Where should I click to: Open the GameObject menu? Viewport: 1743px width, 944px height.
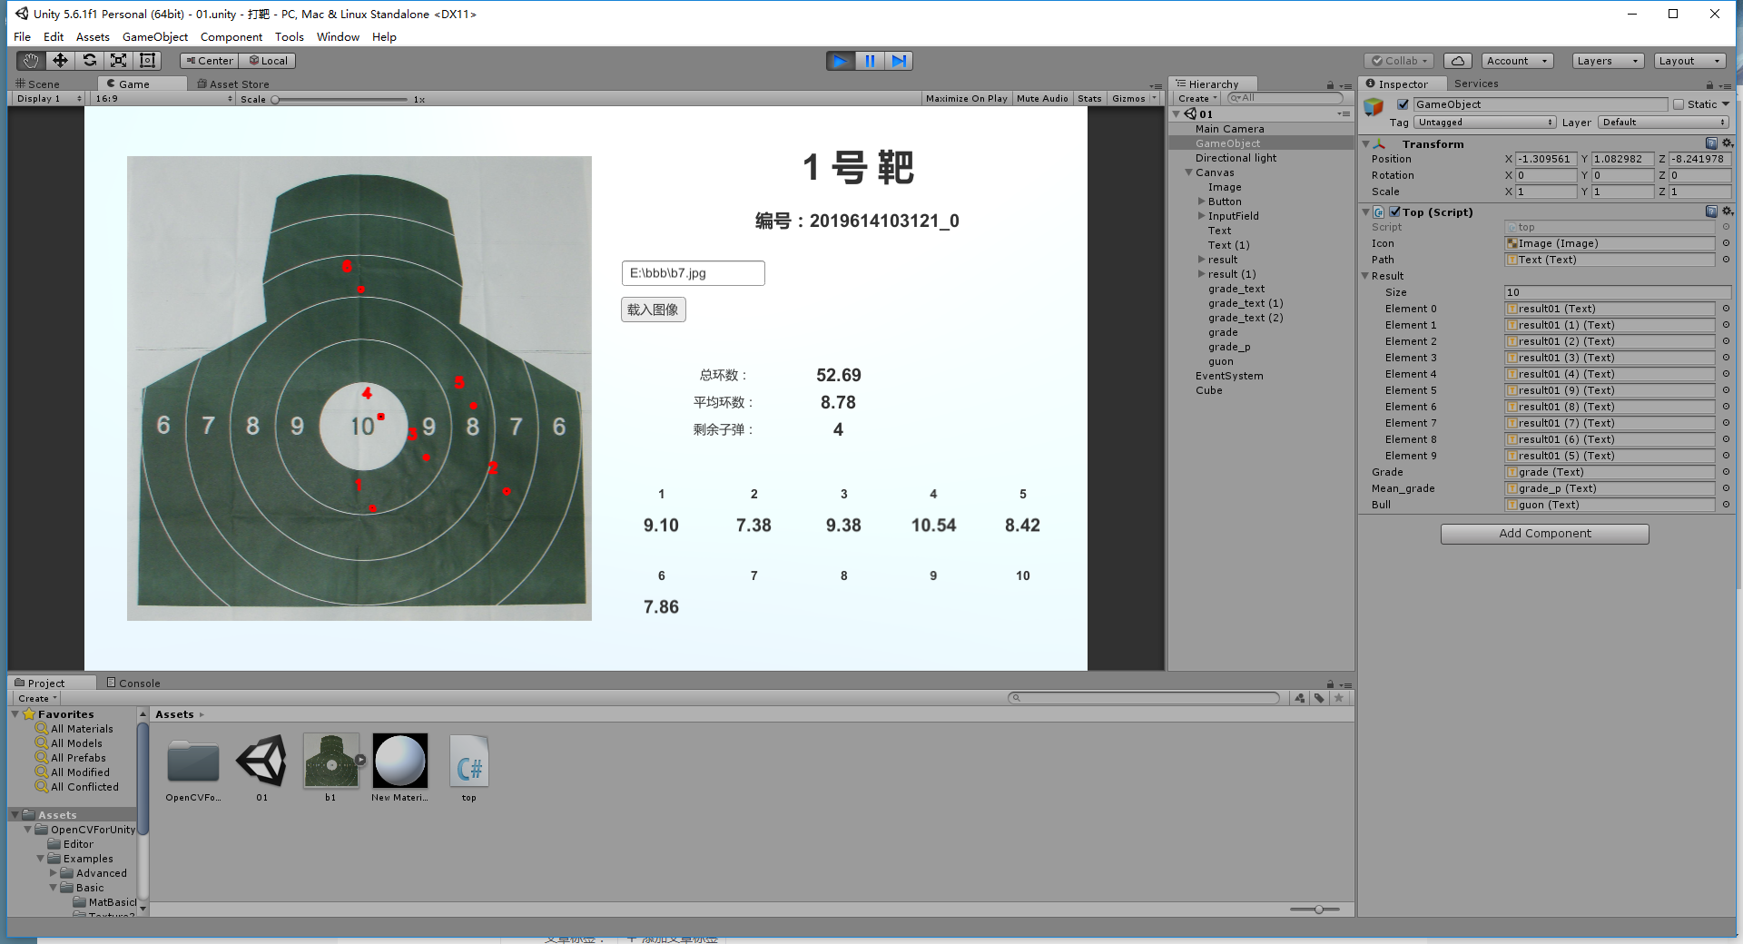tap(153, 36)
